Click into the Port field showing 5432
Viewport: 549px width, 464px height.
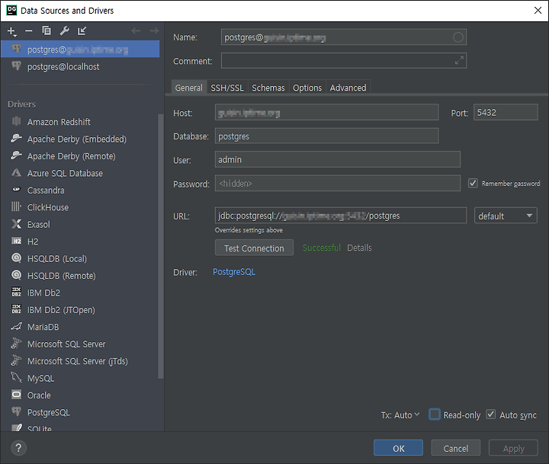506,112
